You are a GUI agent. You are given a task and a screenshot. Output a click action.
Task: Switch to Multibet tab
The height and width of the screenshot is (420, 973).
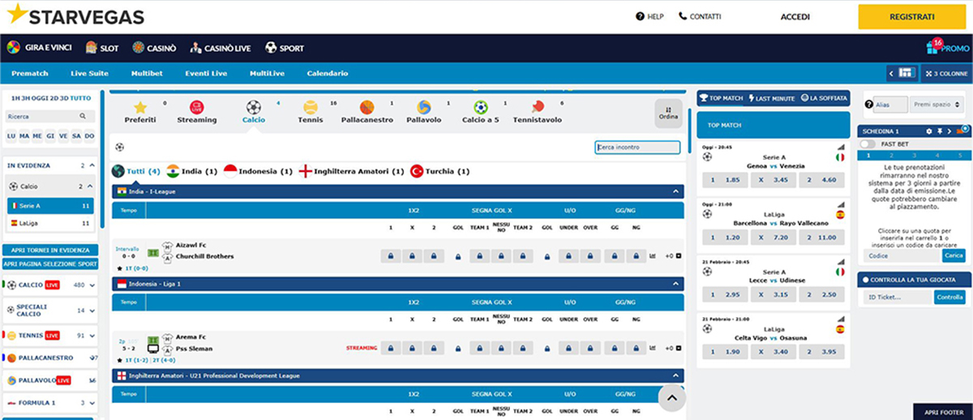(x=147, y=73)
